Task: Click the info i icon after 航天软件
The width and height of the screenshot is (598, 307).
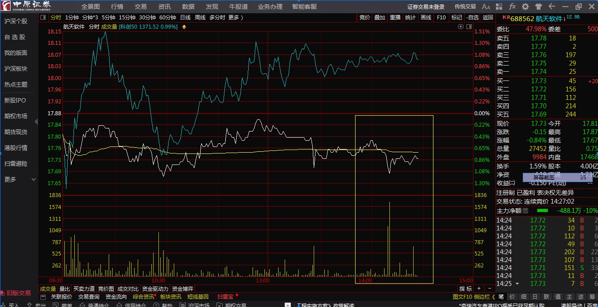Action: pos(565,19)
